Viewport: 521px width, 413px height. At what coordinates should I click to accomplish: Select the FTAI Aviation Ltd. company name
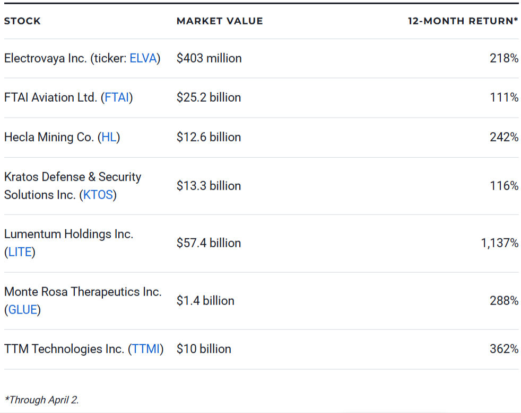pyautogui.click(x=53, y=97)
